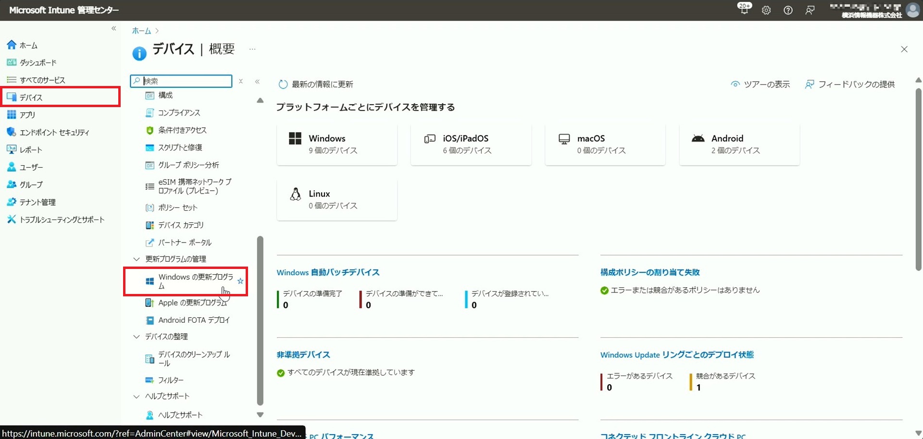
Task: Collapse the デバイスの整理 section
Action: coord(137,337)
